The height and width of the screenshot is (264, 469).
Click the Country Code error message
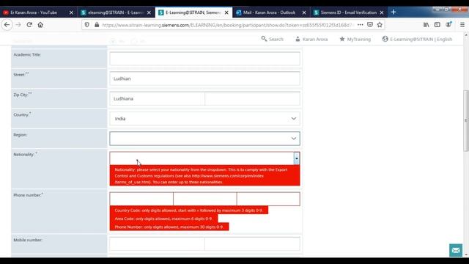pyautogui.click(x=189, y=210)
